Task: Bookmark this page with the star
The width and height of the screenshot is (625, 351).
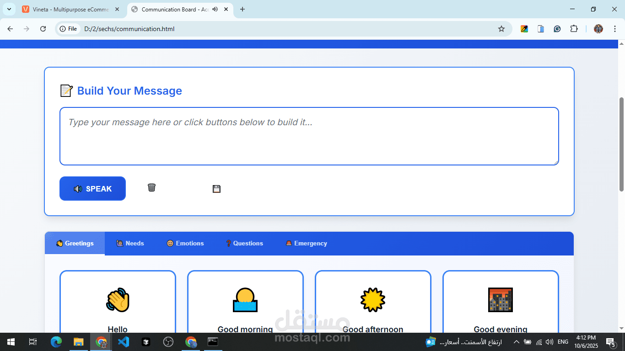Action: 501,29
